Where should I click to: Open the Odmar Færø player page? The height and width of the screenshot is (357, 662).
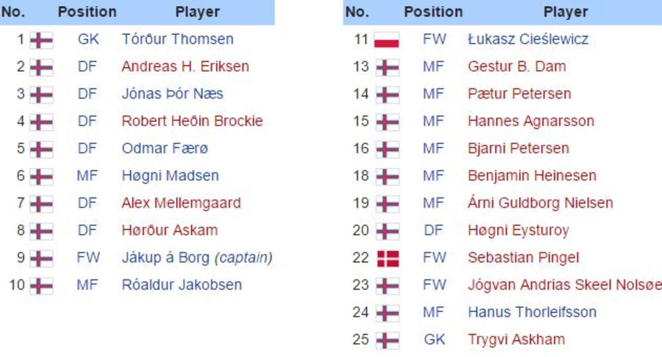(x=165, y=148)
